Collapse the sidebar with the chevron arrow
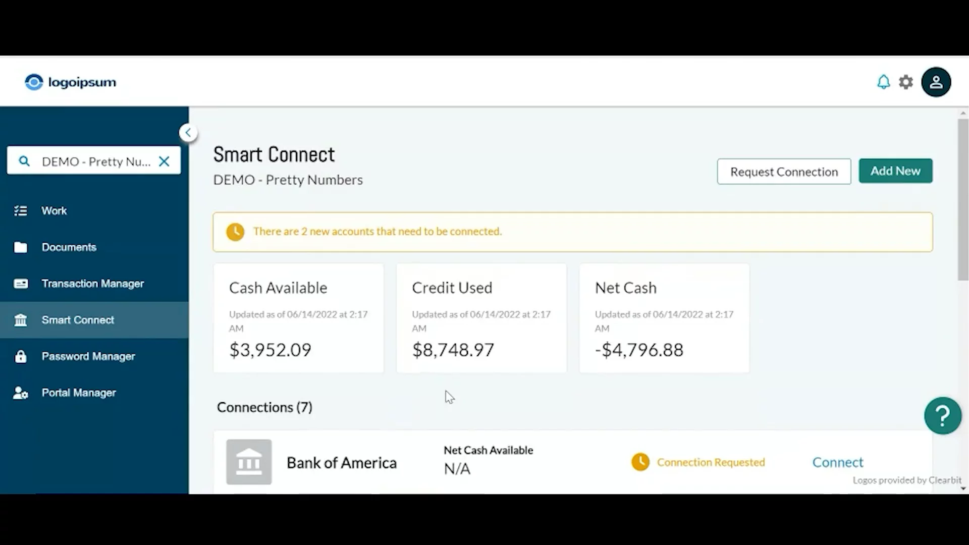The width and height of the screenshot is (969, 545). [x=188, y=133]
